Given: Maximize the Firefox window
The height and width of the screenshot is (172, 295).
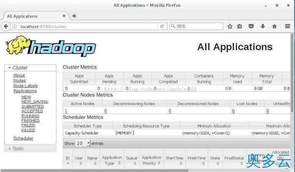Looking at the screenshot, I should (x=277, y=5).
